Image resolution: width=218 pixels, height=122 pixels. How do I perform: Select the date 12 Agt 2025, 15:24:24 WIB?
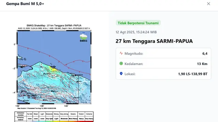pyautogui.click(x=136, y=32)
